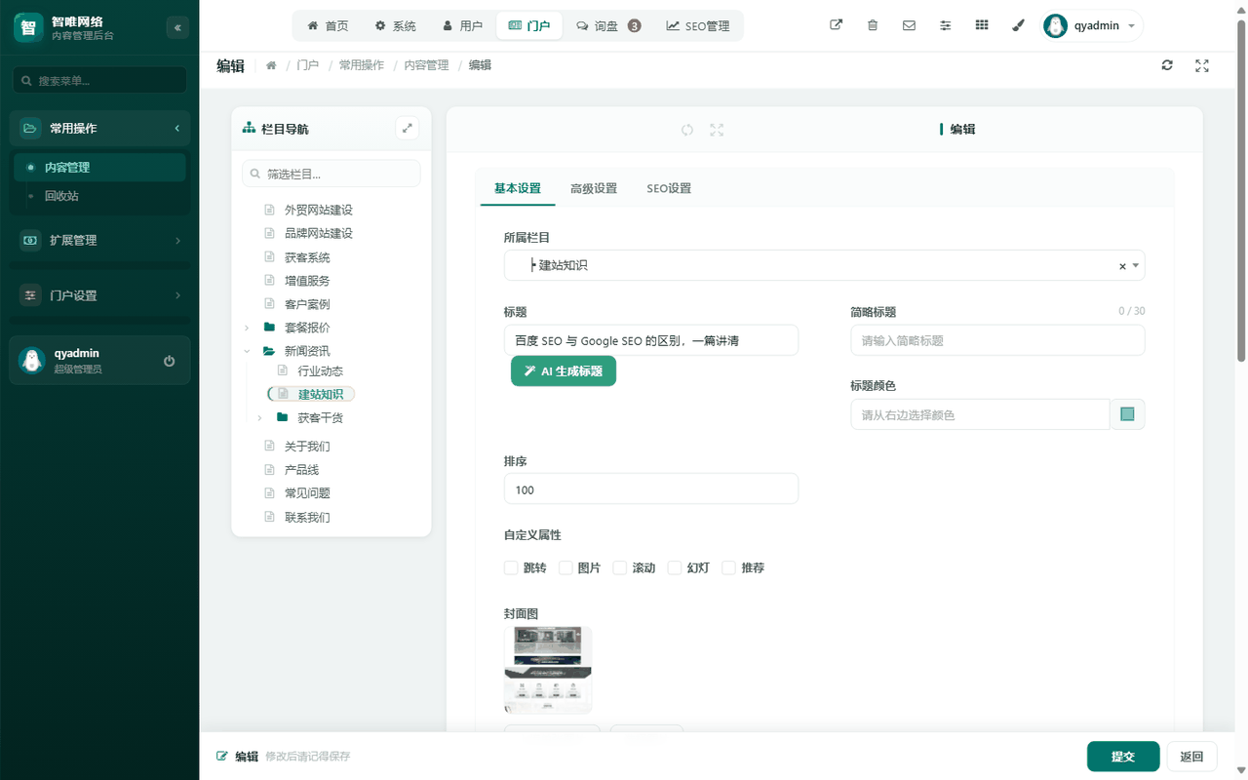Click the power logout icon beside qyadmin
The width and height of the screenshot is (1248, 780).
170,361
